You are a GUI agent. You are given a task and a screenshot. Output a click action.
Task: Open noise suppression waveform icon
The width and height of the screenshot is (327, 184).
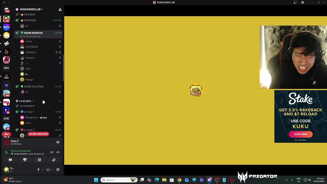click(52, 152)
